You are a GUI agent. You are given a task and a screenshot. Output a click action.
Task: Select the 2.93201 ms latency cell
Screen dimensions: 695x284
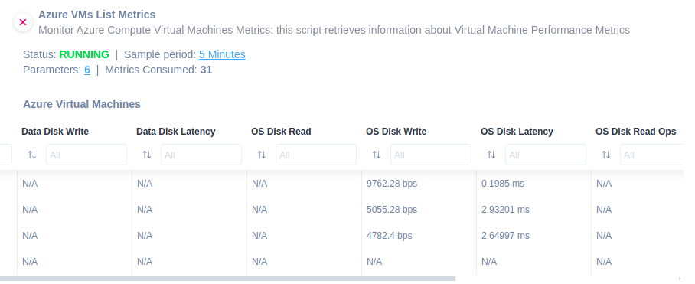tap(505, 210)
